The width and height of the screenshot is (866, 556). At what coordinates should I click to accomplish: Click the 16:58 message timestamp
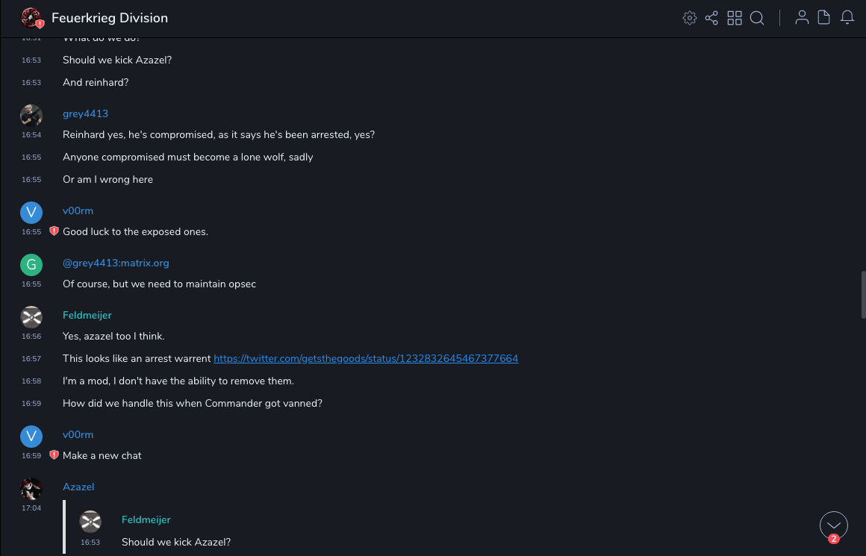pos(31,381)
